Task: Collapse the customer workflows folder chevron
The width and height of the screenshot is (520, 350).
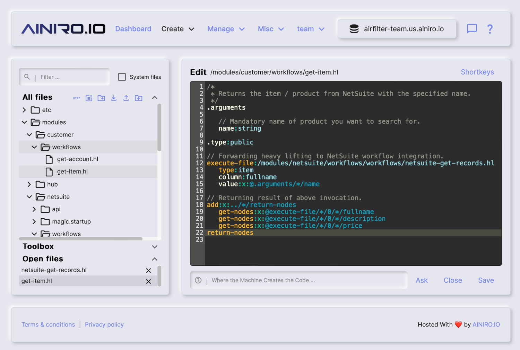Action: click(34, 147)
